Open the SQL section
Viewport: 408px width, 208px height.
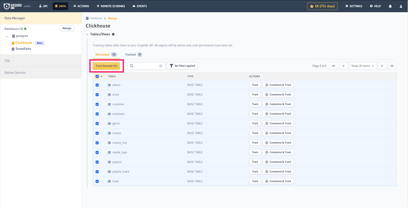coord(41,61)
